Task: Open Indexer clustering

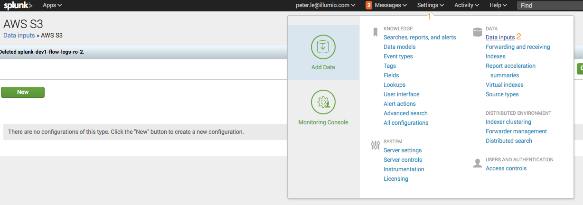Action: coord(508,122)
